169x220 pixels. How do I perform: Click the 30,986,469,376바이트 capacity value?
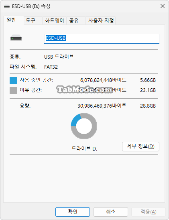(102, 106)
